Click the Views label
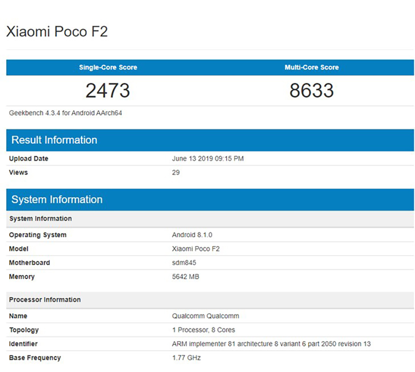 click(18, 173)
